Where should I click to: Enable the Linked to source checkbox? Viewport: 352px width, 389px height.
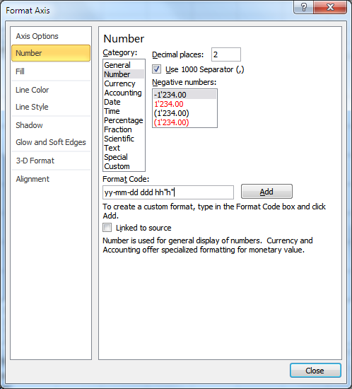click(107, 228)
